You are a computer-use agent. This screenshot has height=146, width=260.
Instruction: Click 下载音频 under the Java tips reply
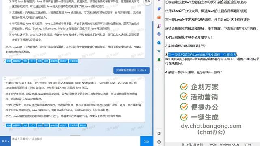[74, 61]
